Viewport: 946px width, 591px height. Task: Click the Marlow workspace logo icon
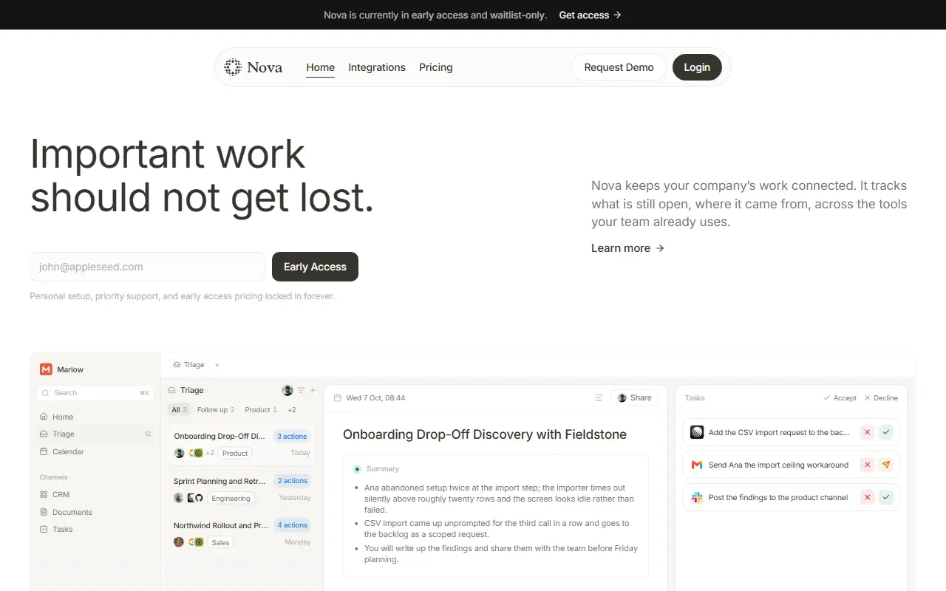click(46, 369)
